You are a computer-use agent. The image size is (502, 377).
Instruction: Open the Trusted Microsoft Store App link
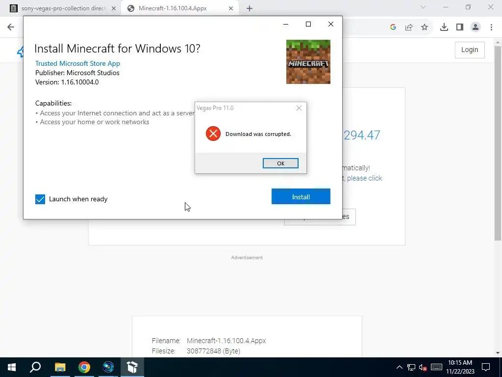tap(77, 63)
